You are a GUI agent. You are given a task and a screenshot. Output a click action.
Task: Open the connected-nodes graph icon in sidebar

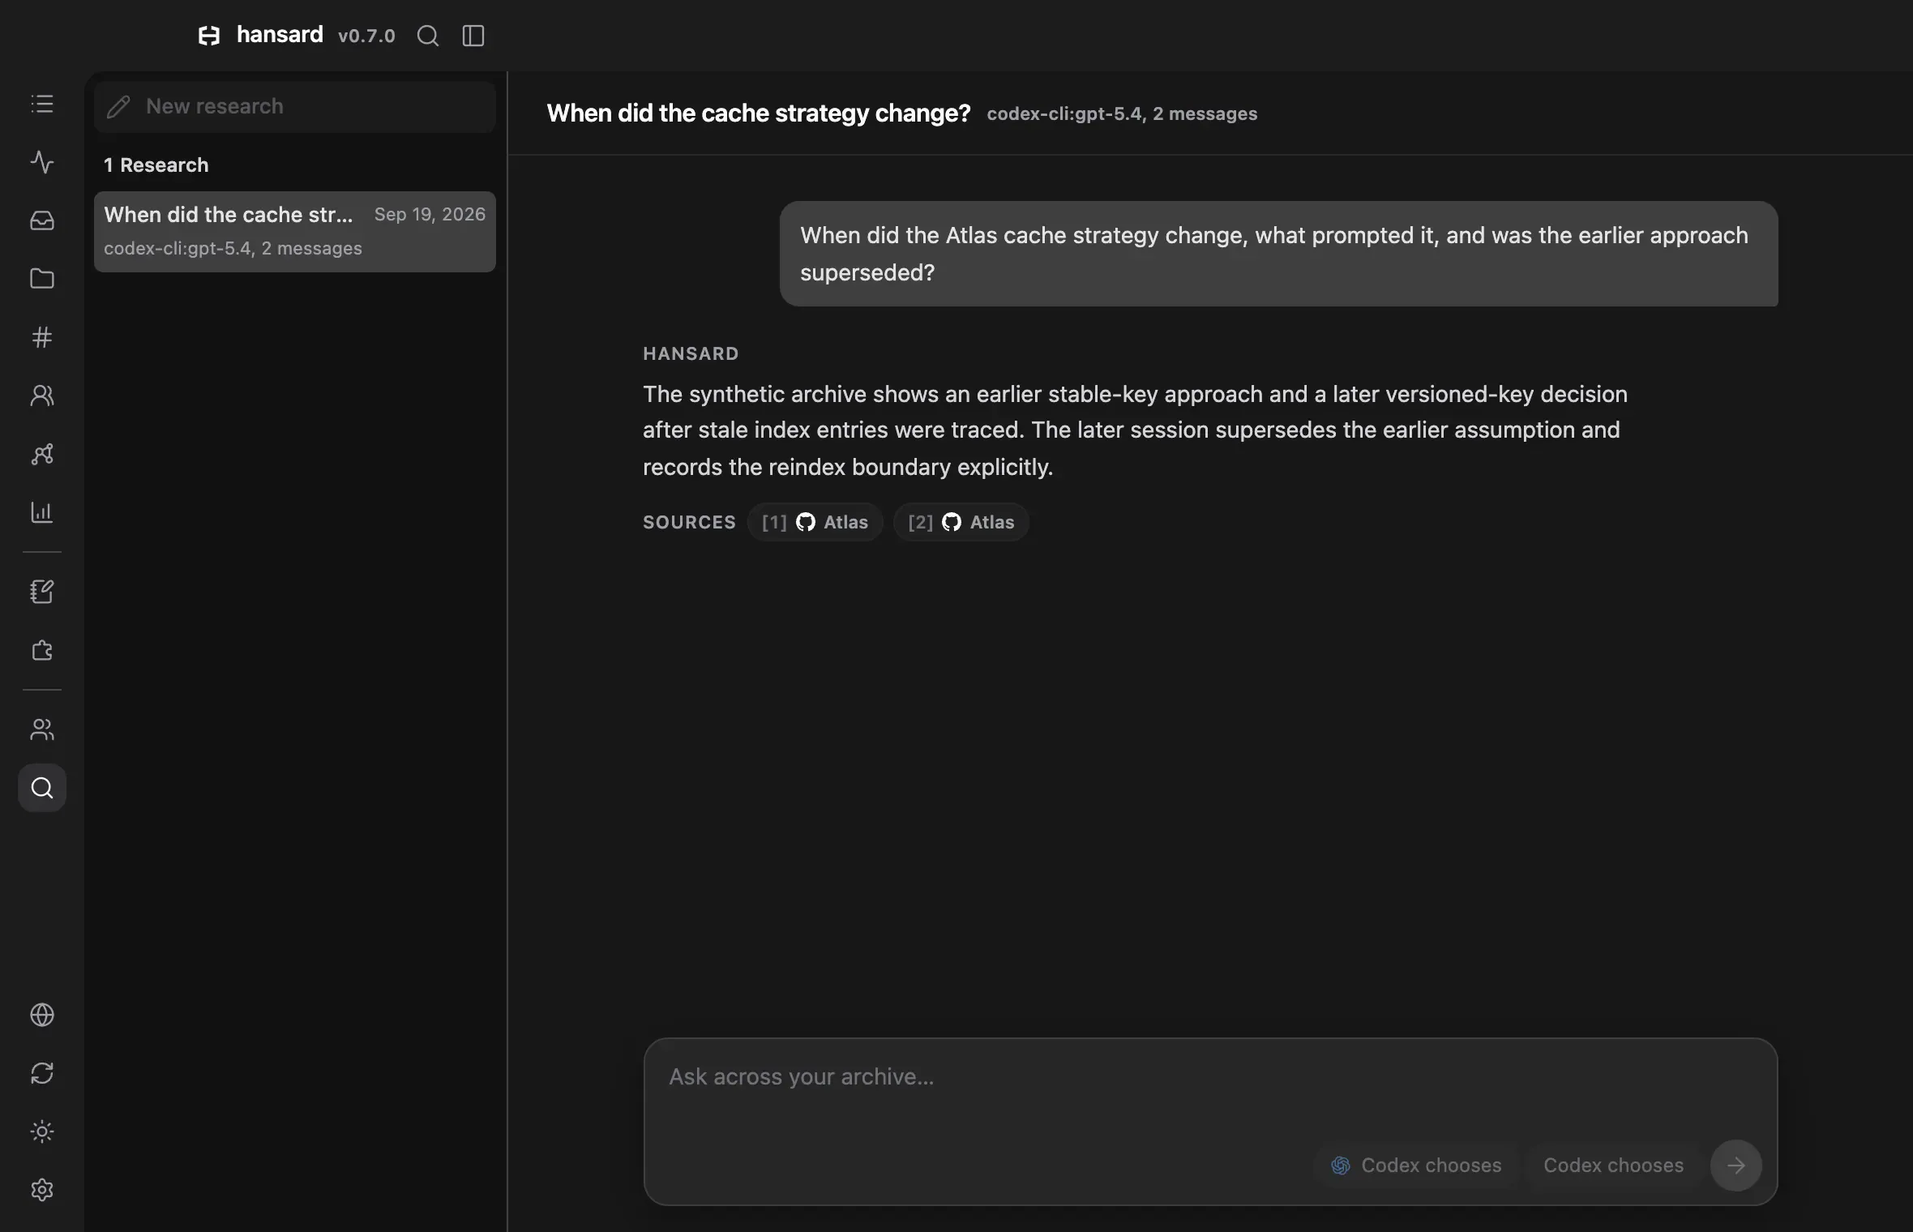42,454
